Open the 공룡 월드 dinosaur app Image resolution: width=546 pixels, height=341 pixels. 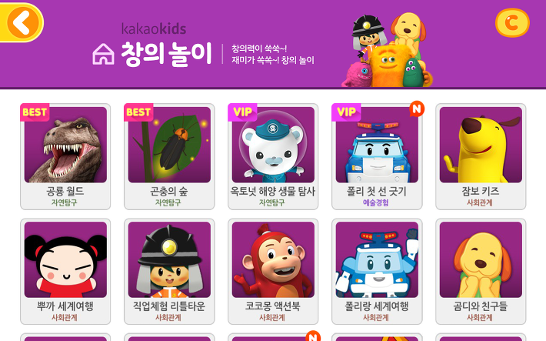pyautogui.click(x=65, y=156)
